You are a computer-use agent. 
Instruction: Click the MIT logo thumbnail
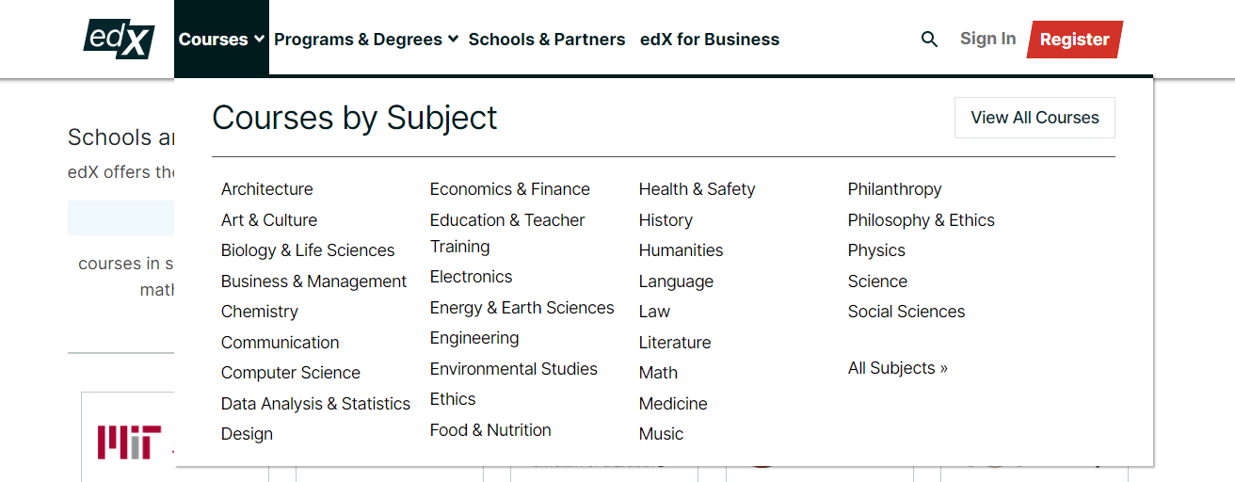(x=129, y=442)
